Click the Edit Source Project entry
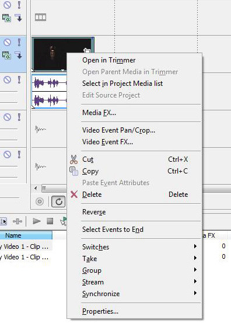The width and height of the screenshot is (231, 323). (x=135, y=95)
